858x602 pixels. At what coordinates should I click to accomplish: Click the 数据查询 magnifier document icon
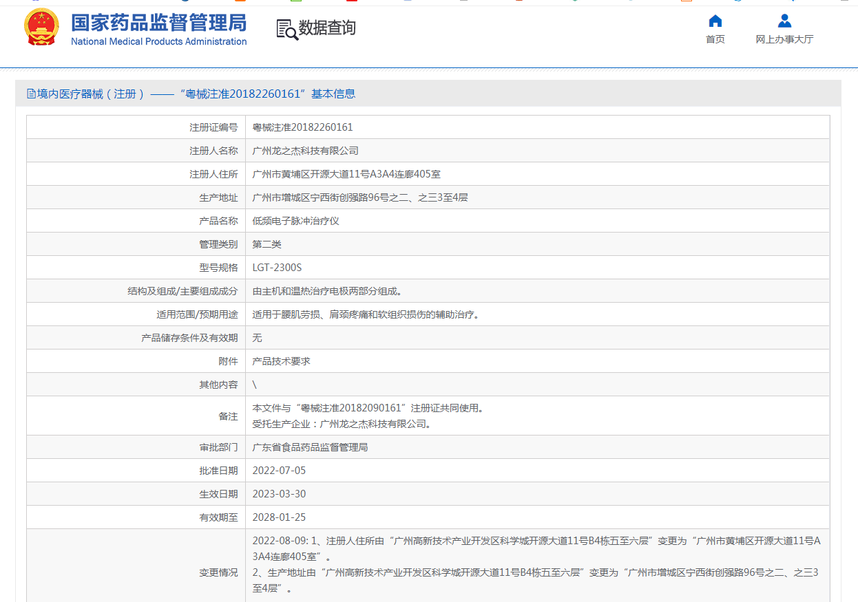coord(286,30)
